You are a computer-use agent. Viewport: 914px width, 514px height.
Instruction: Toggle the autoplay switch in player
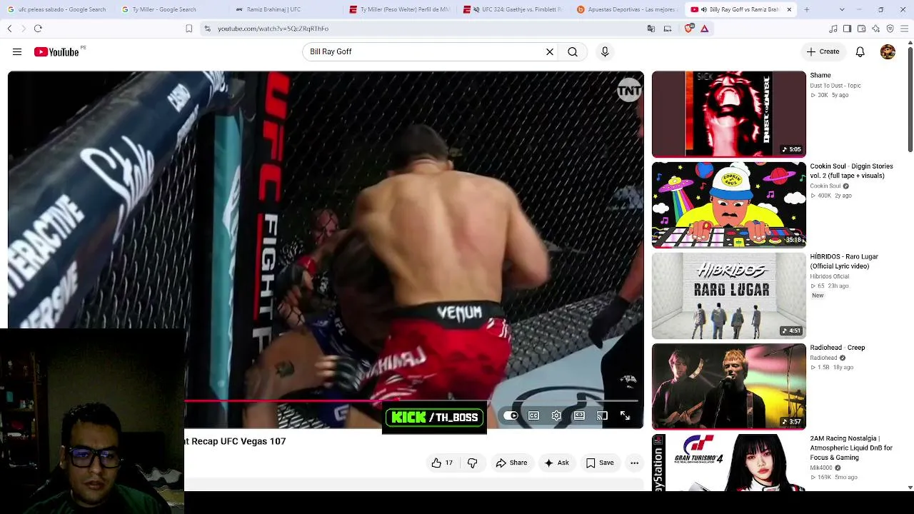click(511, 415)
